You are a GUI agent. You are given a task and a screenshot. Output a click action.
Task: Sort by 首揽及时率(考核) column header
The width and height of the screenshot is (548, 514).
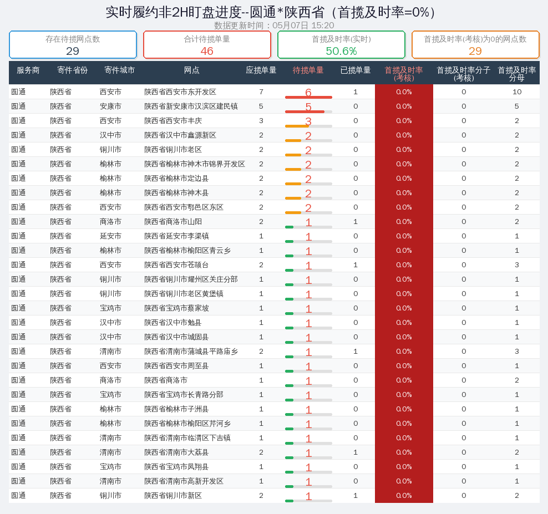coord(404,74)
